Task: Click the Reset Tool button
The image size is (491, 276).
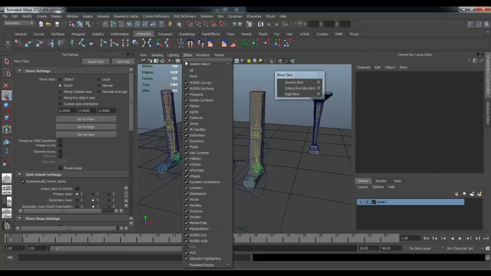Action: (96, 62)
